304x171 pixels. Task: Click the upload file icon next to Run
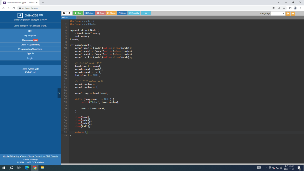(x=69, y=13)
